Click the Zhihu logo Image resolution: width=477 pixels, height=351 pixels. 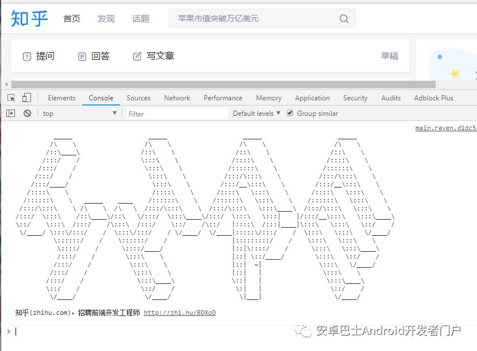[29, 18]
